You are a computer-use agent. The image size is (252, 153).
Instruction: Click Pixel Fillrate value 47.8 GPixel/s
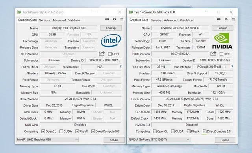pos(164,79)
